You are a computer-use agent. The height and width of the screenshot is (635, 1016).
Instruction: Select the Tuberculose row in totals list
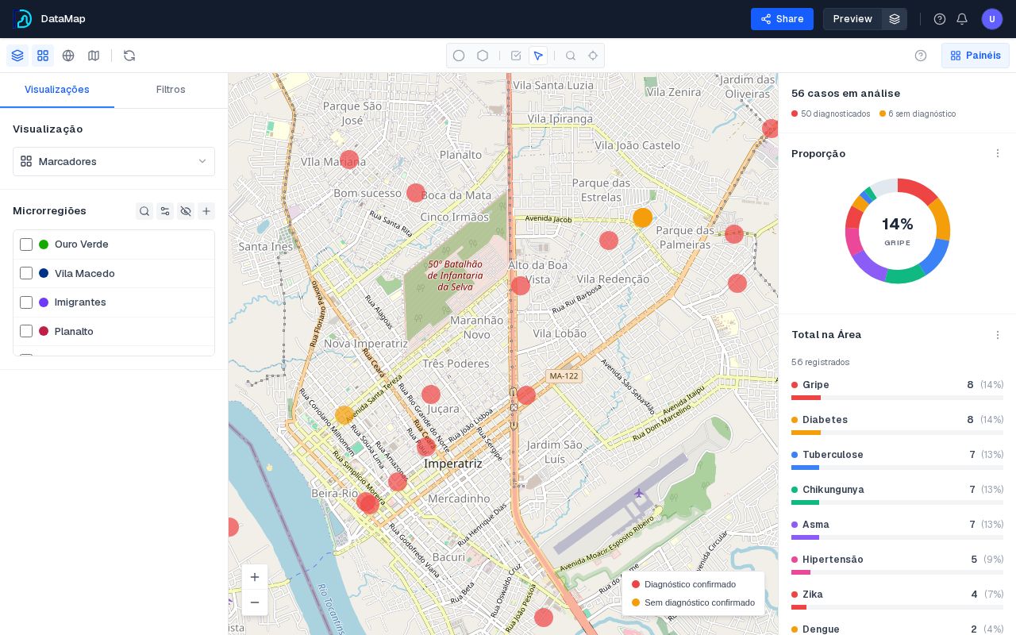897,460
